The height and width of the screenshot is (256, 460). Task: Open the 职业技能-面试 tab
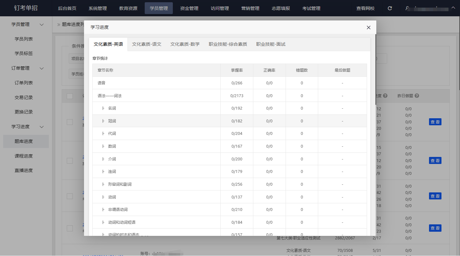[x=271, y=44]
